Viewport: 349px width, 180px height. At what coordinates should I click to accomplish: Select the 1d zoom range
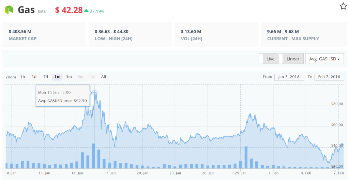(34, 77)
